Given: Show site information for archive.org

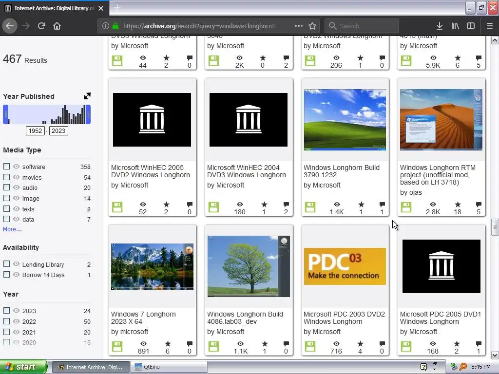Looking at the screenshot, I should pos(106,26).
